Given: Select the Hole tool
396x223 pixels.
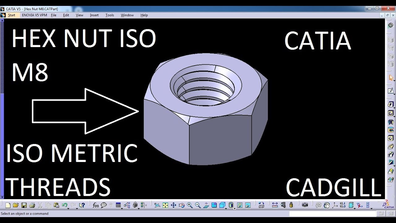Looking at the screenshot, I should pyautogui.click(x=391, y=138).
